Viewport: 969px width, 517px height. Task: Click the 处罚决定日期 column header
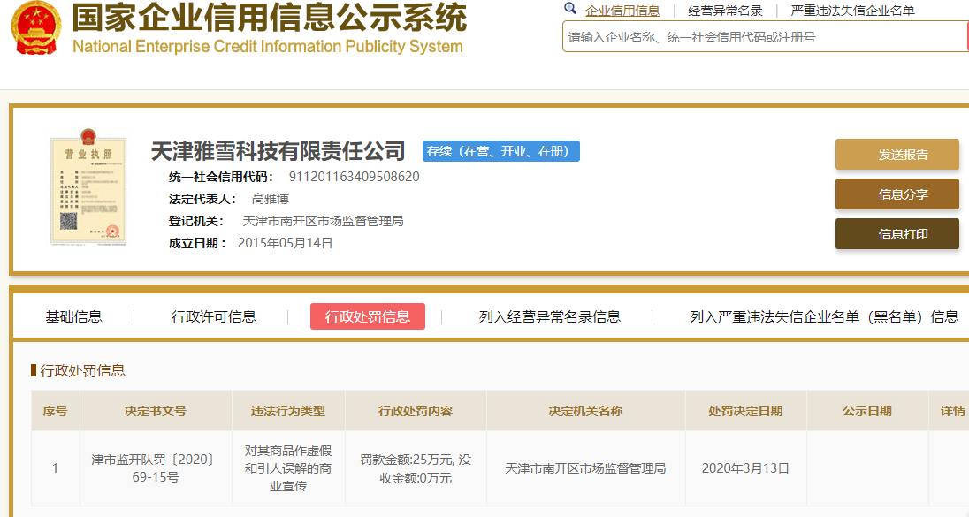coord(745,411)
